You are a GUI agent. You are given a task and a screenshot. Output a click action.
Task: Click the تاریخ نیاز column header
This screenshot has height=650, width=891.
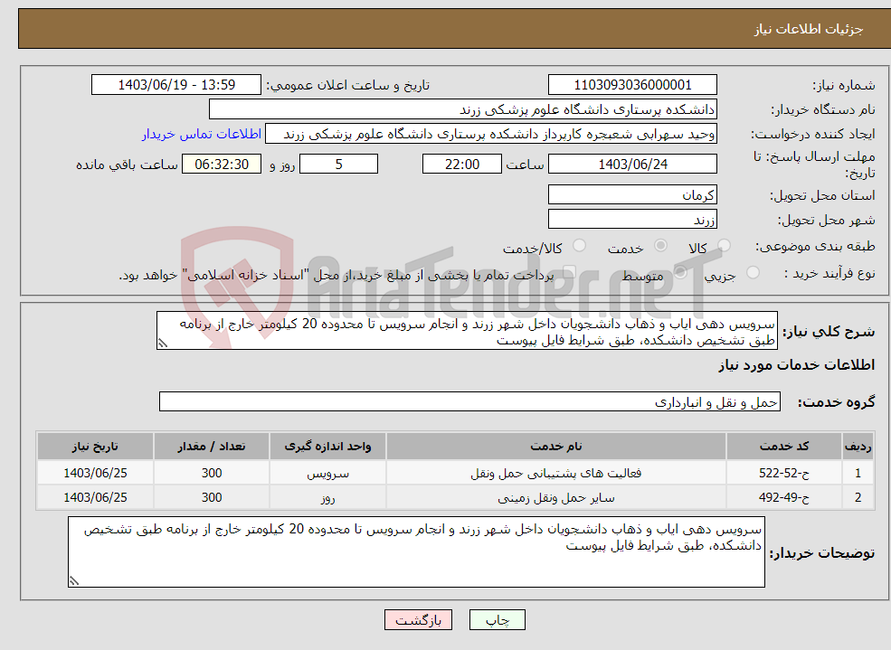click(x=95, y=447)
